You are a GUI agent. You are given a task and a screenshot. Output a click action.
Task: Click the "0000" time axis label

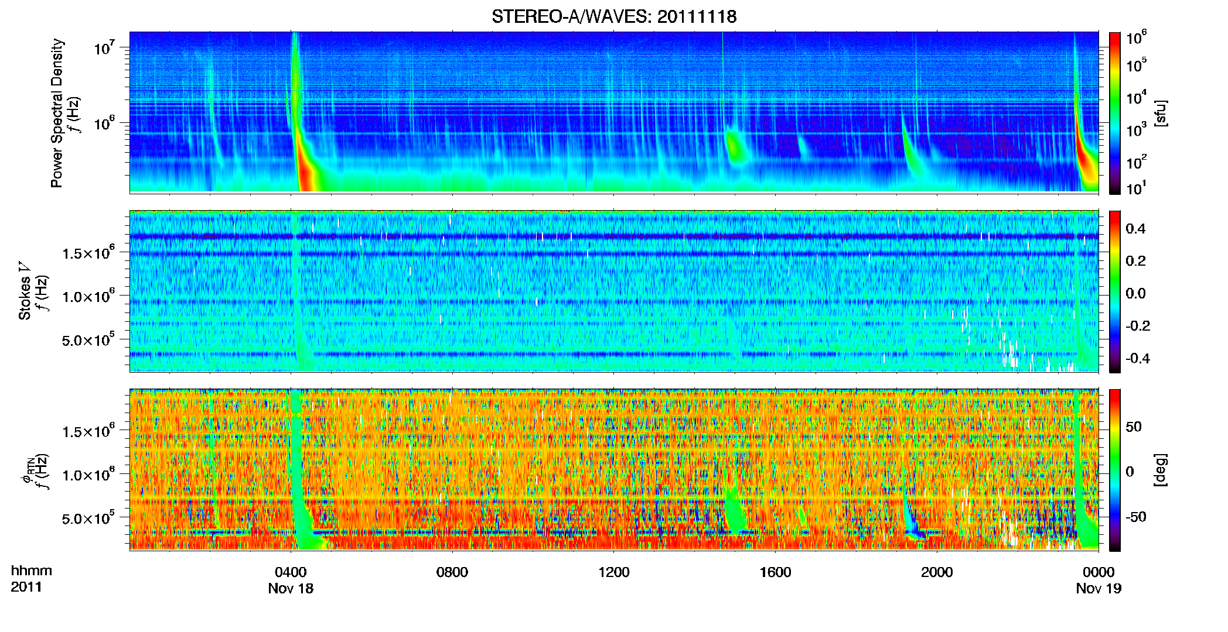(x=1099, y=572)
